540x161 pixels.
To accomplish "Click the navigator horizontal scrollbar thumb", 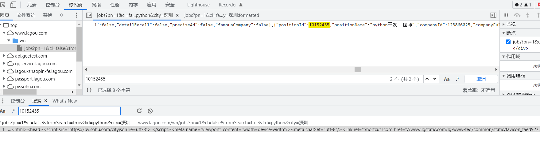I will [19, 92].
